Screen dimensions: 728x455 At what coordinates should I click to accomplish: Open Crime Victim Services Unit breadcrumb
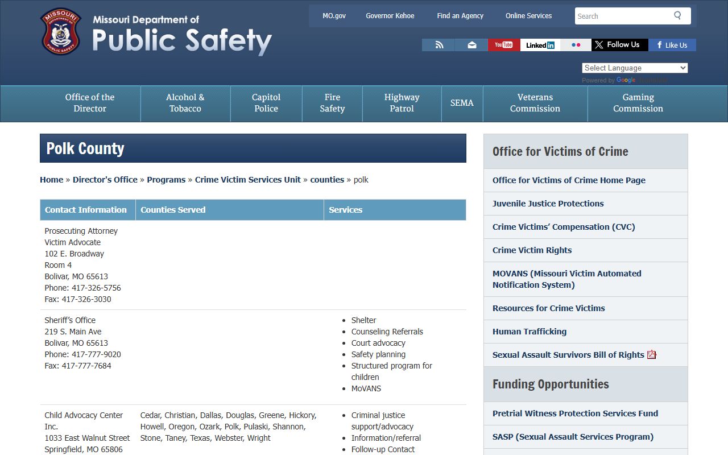point(248,180)
